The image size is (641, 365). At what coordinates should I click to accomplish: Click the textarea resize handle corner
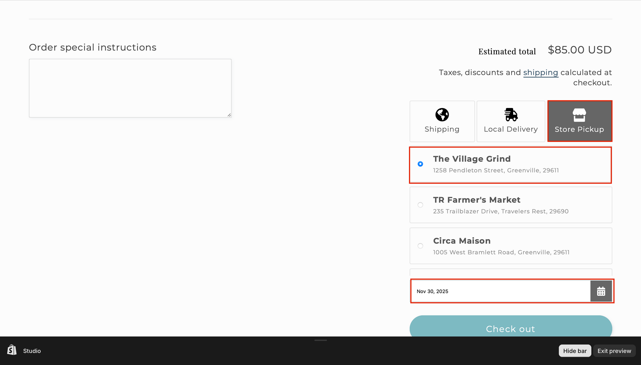coord(229,115)
